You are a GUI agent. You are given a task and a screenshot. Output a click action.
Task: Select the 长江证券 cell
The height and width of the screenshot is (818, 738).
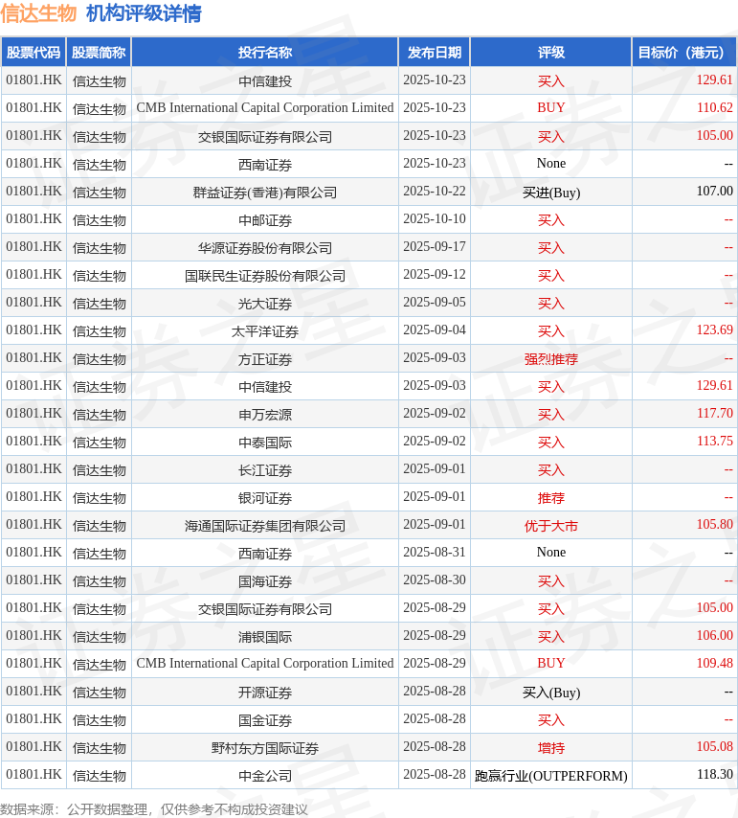point(265,470)
